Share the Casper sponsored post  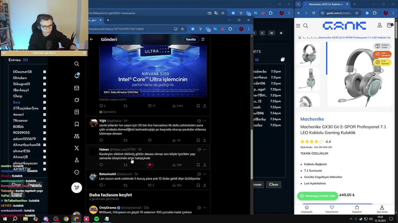coord(205,106)
